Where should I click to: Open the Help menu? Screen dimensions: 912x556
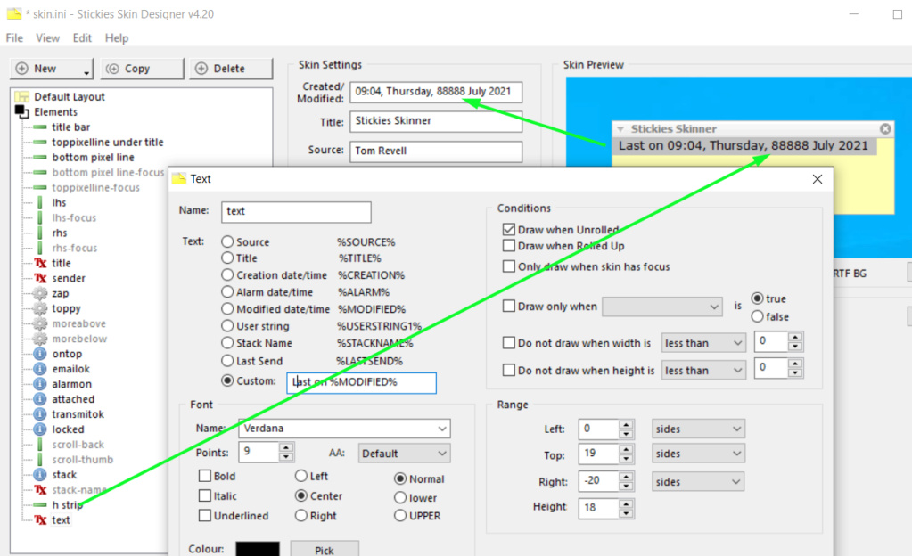(x=116, y=37)
